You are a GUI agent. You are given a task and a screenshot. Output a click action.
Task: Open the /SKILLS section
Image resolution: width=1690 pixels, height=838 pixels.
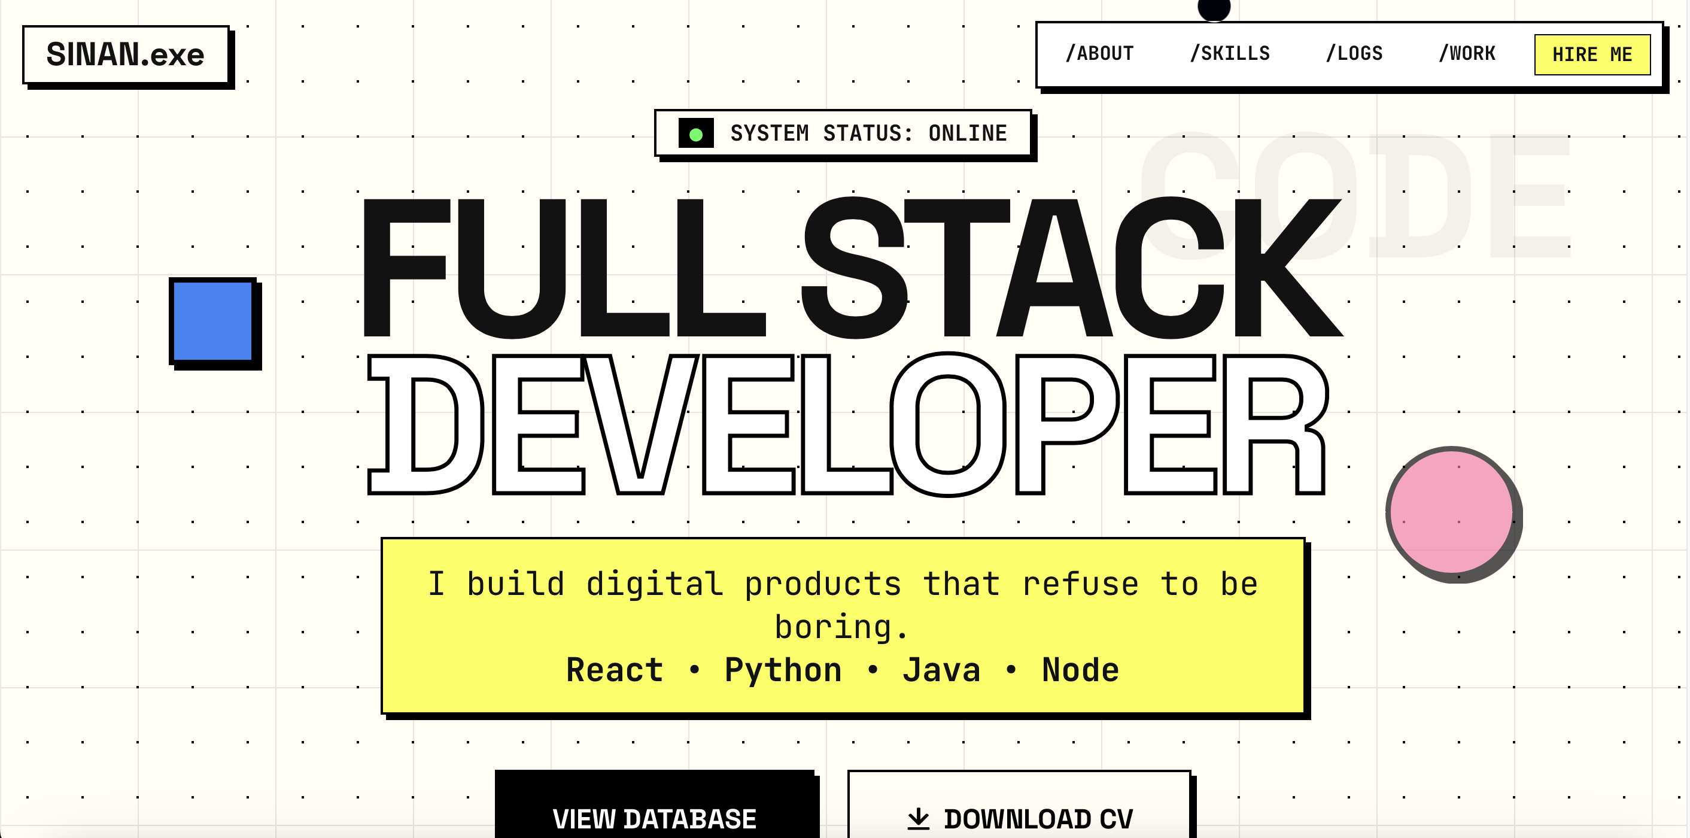point(1230,53)
